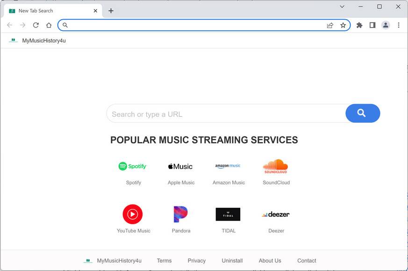
Task: Click the share page icon in address bar
Action: pyautogui.click(x=330, y=25)
